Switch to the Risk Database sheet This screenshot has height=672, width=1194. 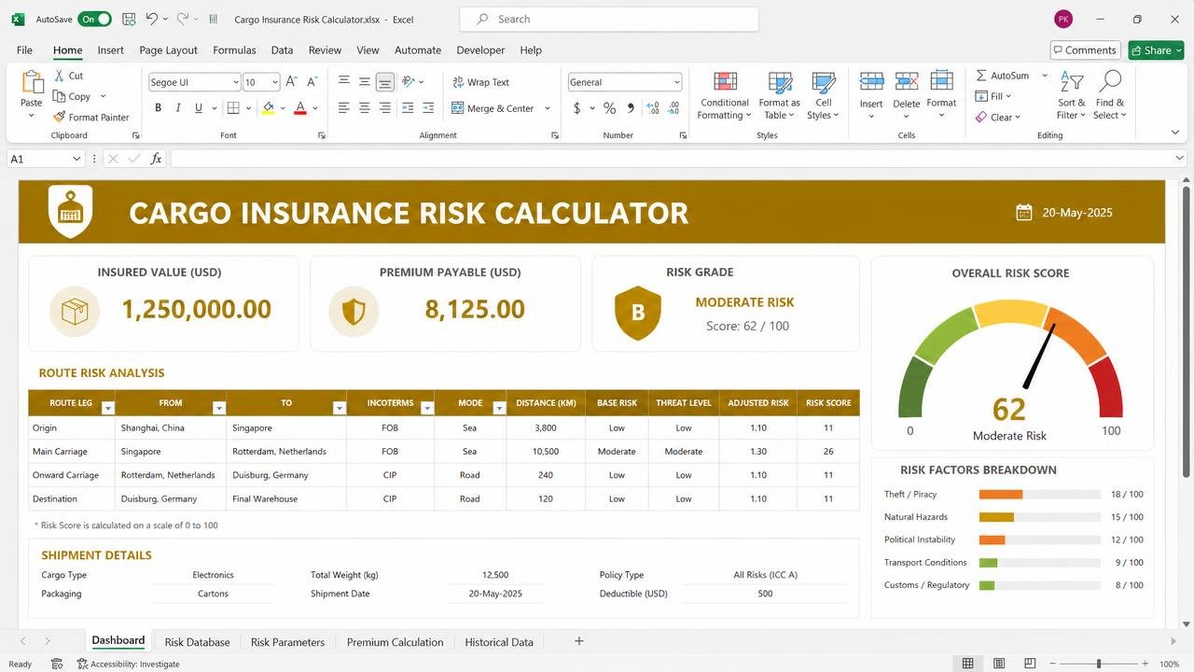197,642
